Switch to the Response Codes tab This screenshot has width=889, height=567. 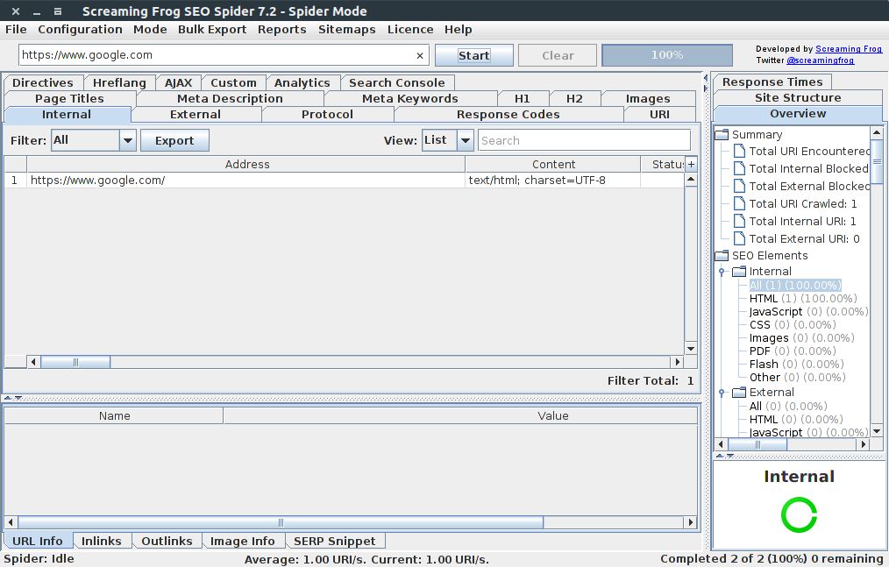click(x=508, y=115)
